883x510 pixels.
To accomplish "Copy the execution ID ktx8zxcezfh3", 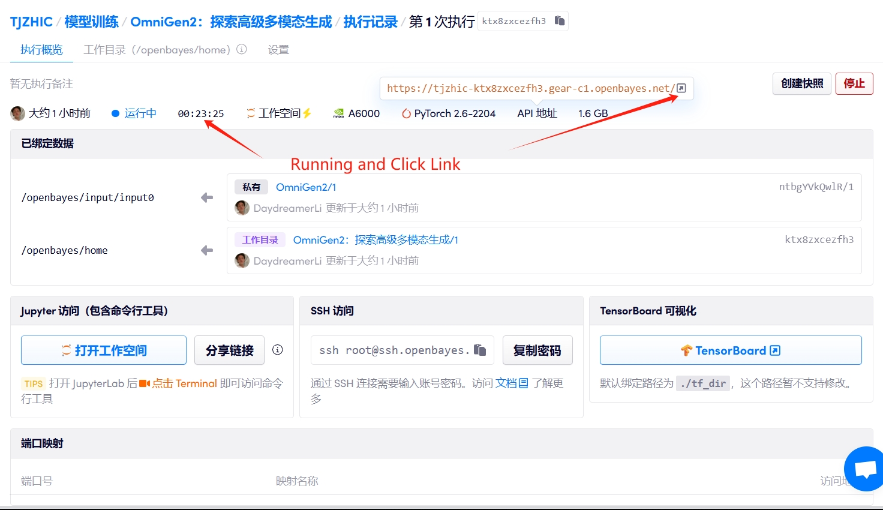I will [x=559, y=21].
